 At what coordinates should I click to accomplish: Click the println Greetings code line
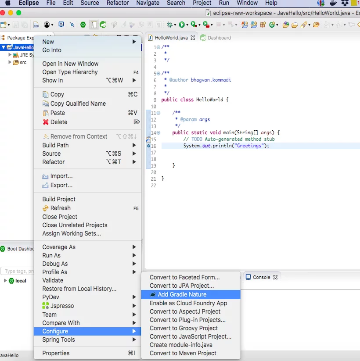click(226, 146)
